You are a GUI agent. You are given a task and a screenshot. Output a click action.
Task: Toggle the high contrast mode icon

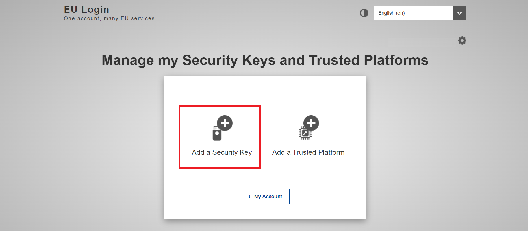click(x=364, y=13)
